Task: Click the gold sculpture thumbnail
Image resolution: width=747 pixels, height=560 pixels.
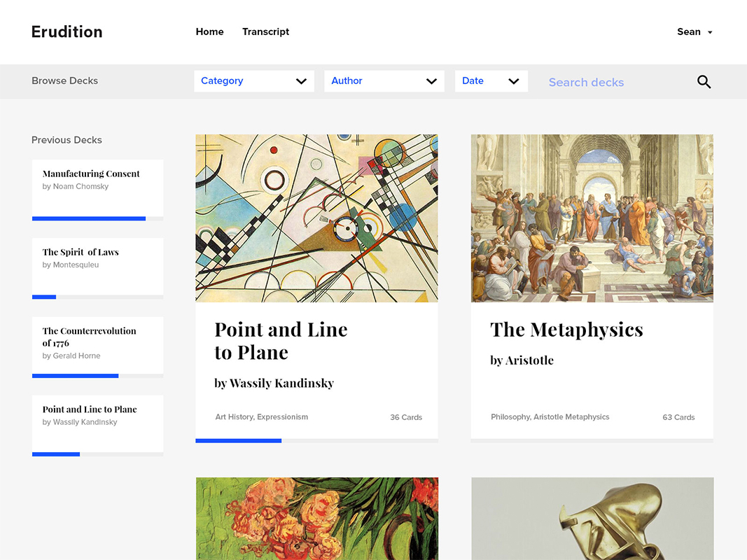Action: tap(593, 519)
